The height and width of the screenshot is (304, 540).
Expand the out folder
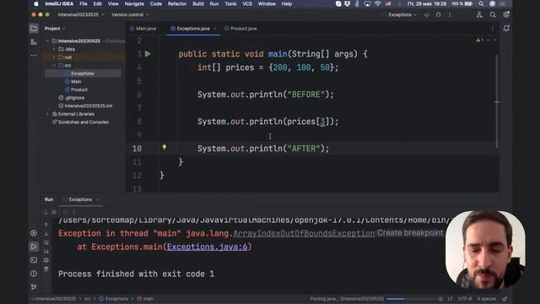(54, 57)
